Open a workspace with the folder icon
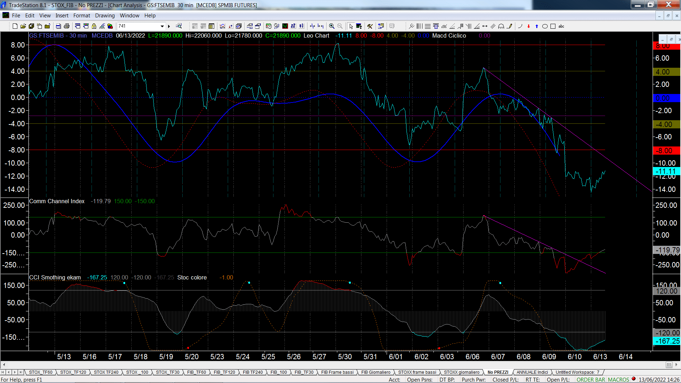681x383 pixels. coord(23,26)
